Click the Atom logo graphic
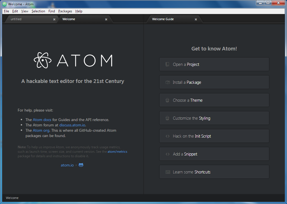Screen dimensions: 287x204 click(42, 60)
